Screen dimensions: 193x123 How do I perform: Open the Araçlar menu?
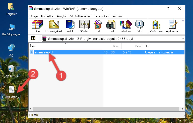61,16
